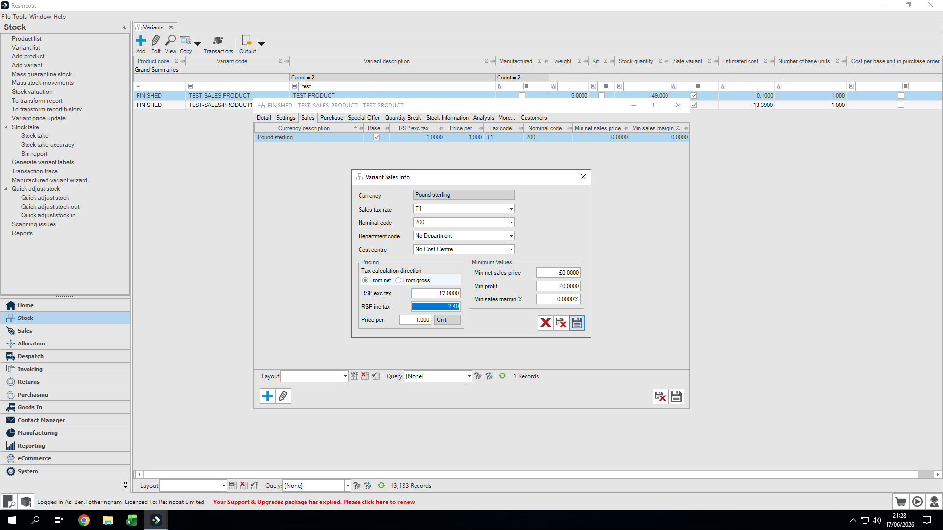The width and height of the screenshot is (943, 530).
Task: Click the Edit pencil icon in Variants toolbar
Action: (x=156, y=40)
